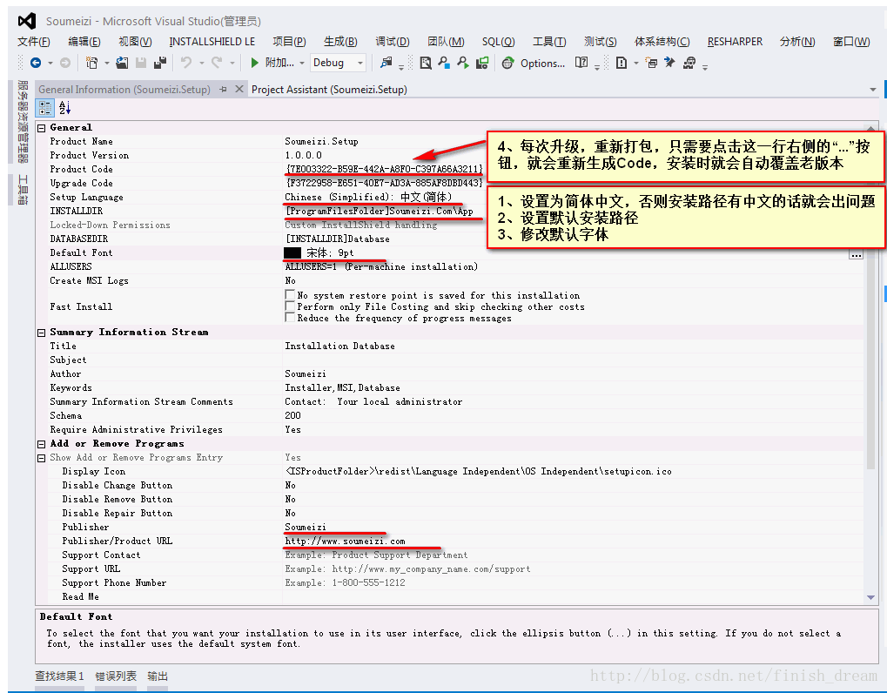
Task: Collapse the Add or Remove Programs section
Action: pyautogui.click(x=41, y=444)
